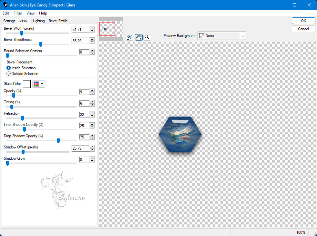
Task: Click the Tinting value field
Action: tap(84, 103)
